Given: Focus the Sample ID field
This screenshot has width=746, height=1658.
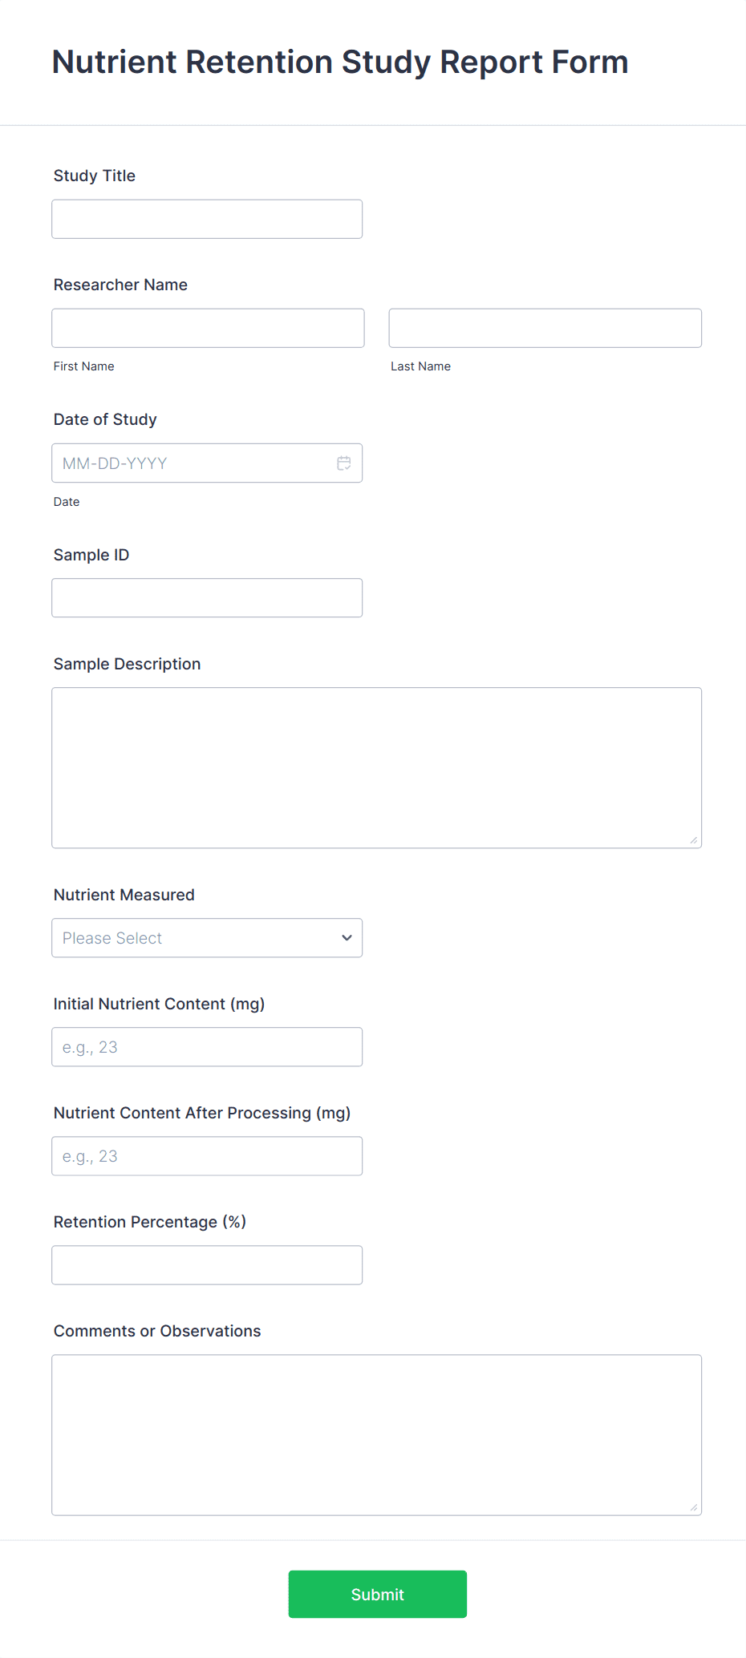Looking at the screenshot, I should tap(207, 598).
